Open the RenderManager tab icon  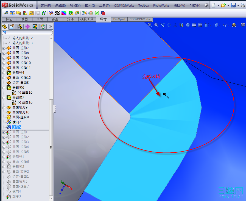35,27
